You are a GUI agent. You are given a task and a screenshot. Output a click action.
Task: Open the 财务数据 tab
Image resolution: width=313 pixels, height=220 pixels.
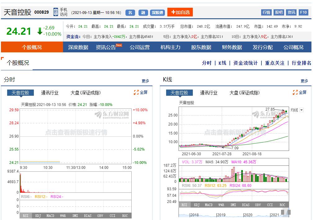[232, 47]
